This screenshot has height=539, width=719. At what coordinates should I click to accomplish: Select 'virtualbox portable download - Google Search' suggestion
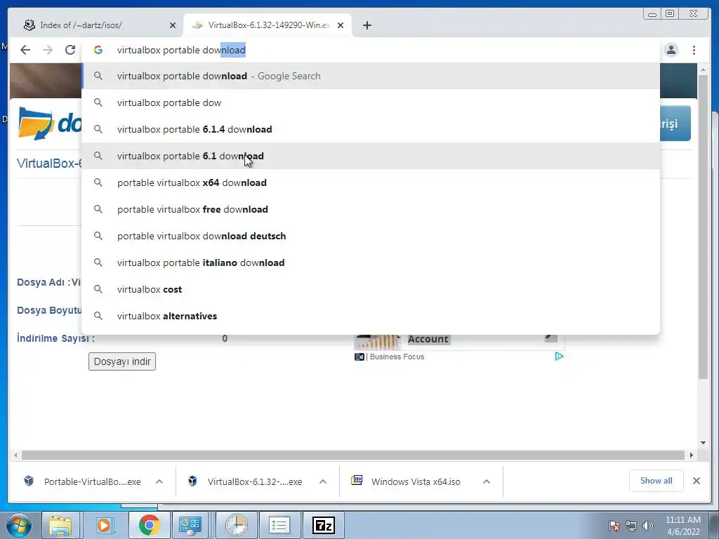371,76
